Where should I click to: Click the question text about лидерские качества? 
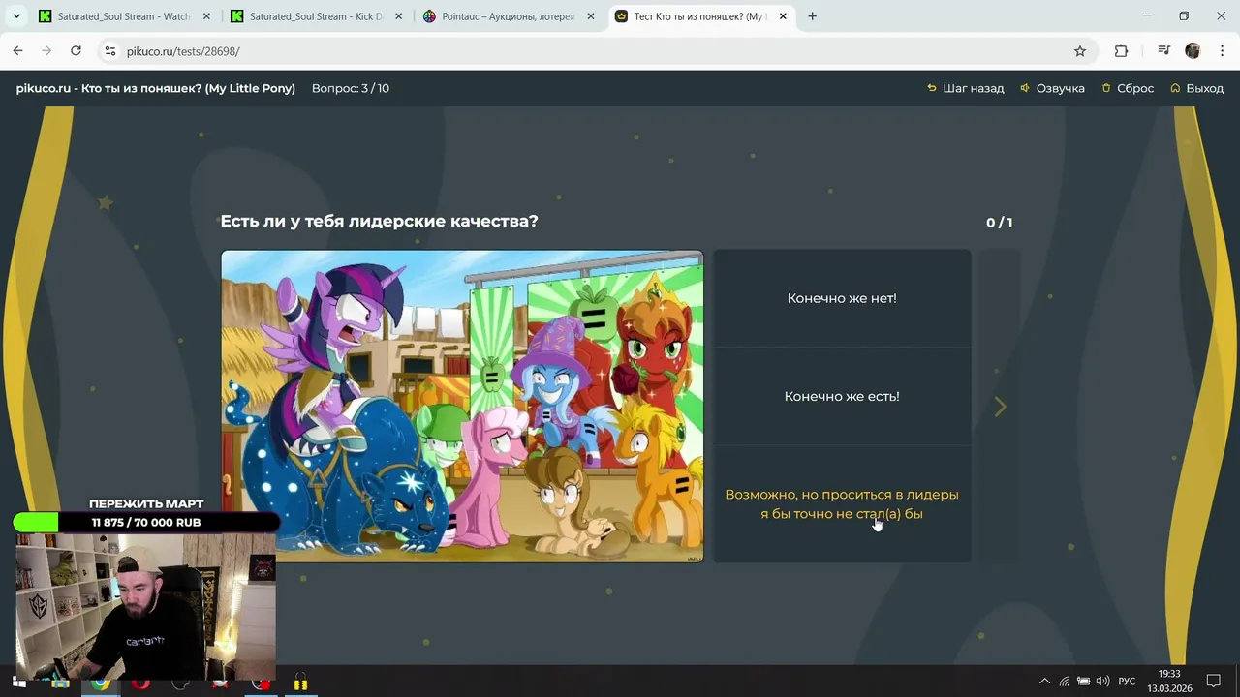point(379,221)
